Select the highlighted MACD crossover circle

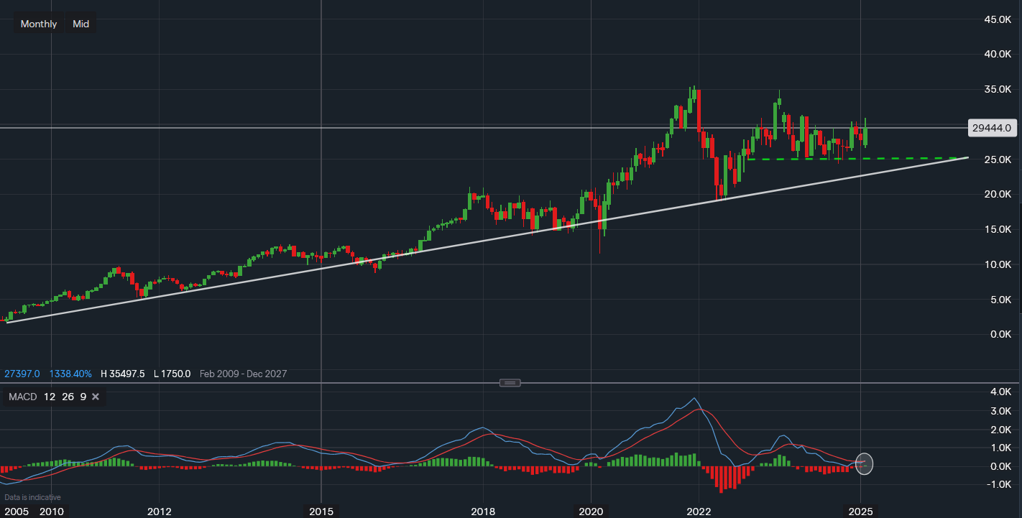[863, 464]
